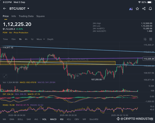Disable the MACD sub-indicator
The height and width of the screenshot is (123, 155).
tap(53, 119)
